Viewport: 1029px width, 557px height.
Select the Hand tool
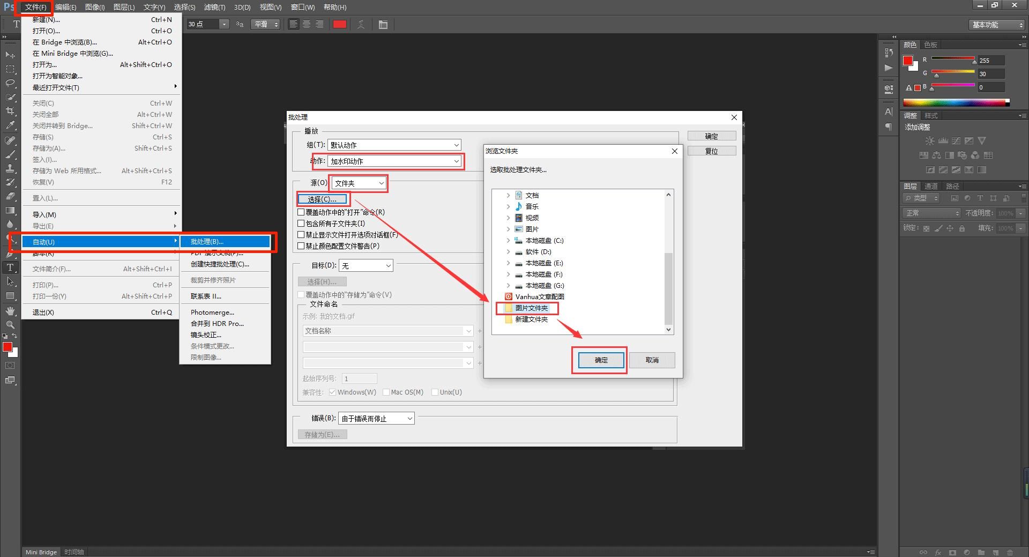(x=10, y=311)
